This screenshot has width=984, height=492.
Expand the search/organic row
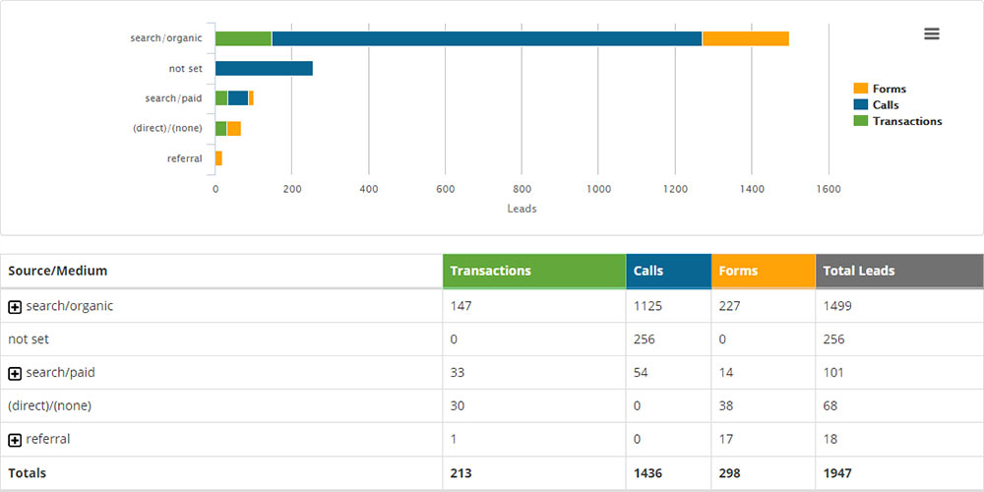(x=15, y=307)
